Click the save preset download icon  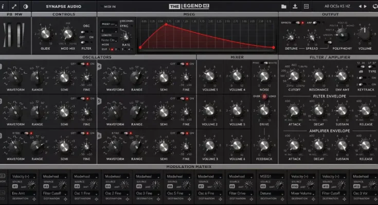295,6
